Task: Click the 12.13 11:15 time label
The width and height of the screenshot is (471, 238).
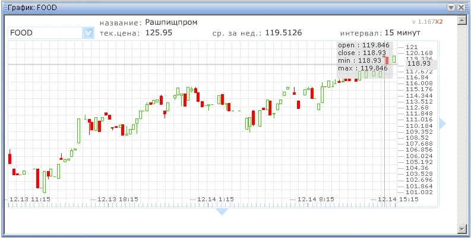Action: click(x=30, y=199)
